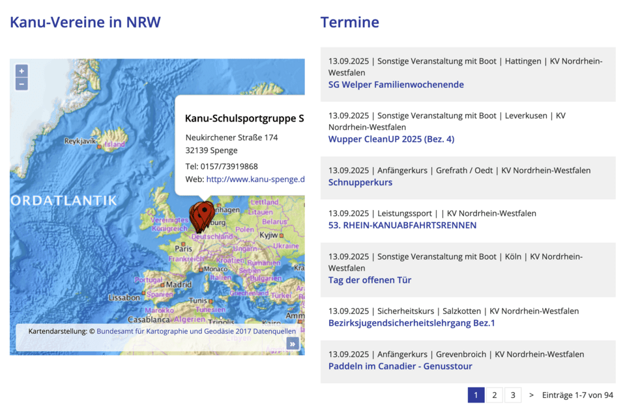Zoom in on the map
Image resolution: width=623 pixels, height=411 pixels.
pos(22,71)
